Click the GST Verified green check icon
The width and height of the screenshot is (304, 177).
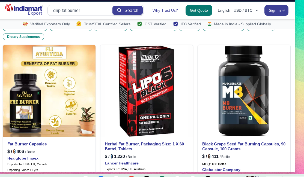click(x=139, y=24)
